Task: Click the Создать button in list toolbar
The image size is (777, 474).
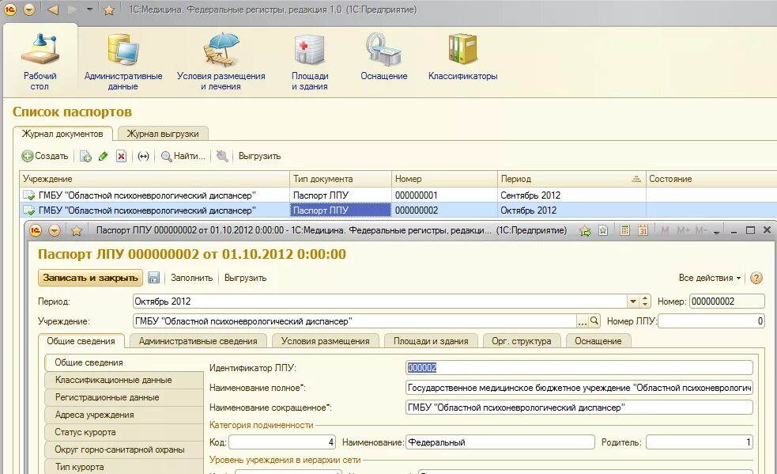Action: coord(45,156)
